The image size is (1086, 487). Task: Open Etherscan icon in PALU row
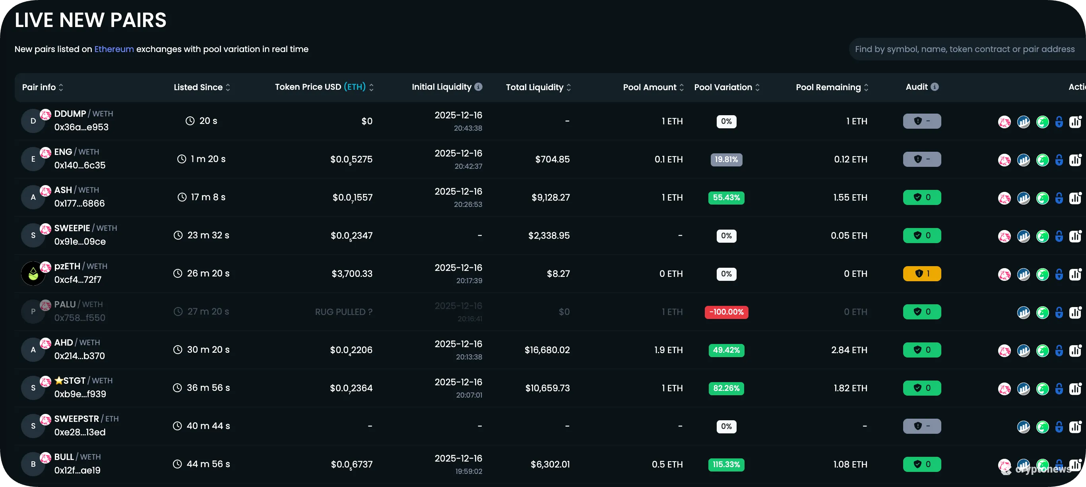click(1023, 313)
